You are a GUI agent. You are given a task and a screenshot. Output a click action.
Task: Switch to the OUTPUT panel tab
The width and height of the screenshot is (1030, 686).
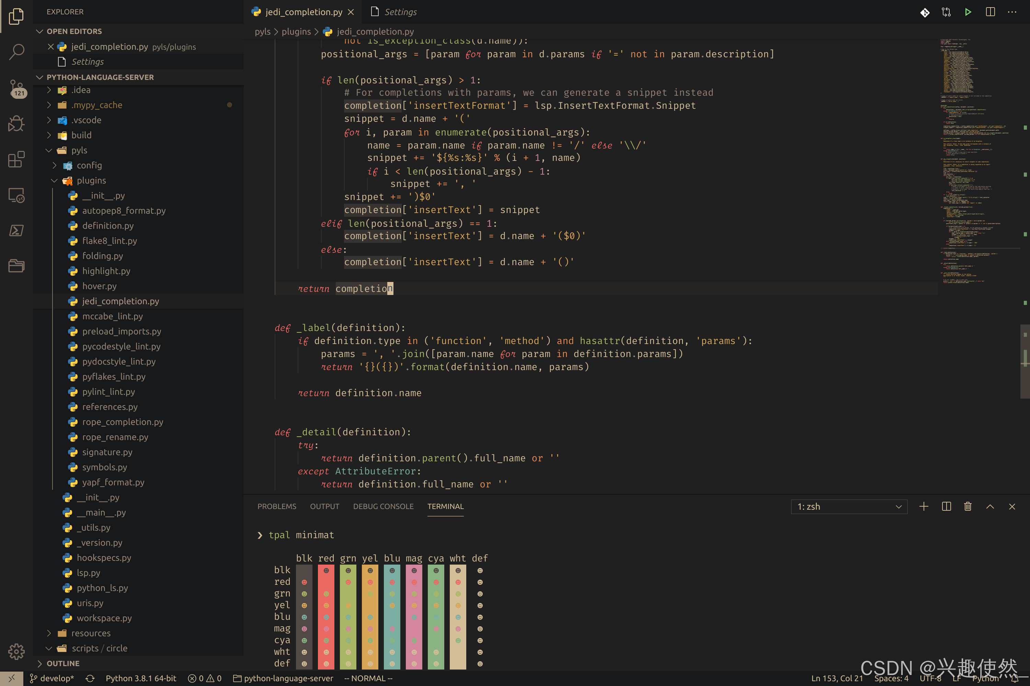pos(324,506)
